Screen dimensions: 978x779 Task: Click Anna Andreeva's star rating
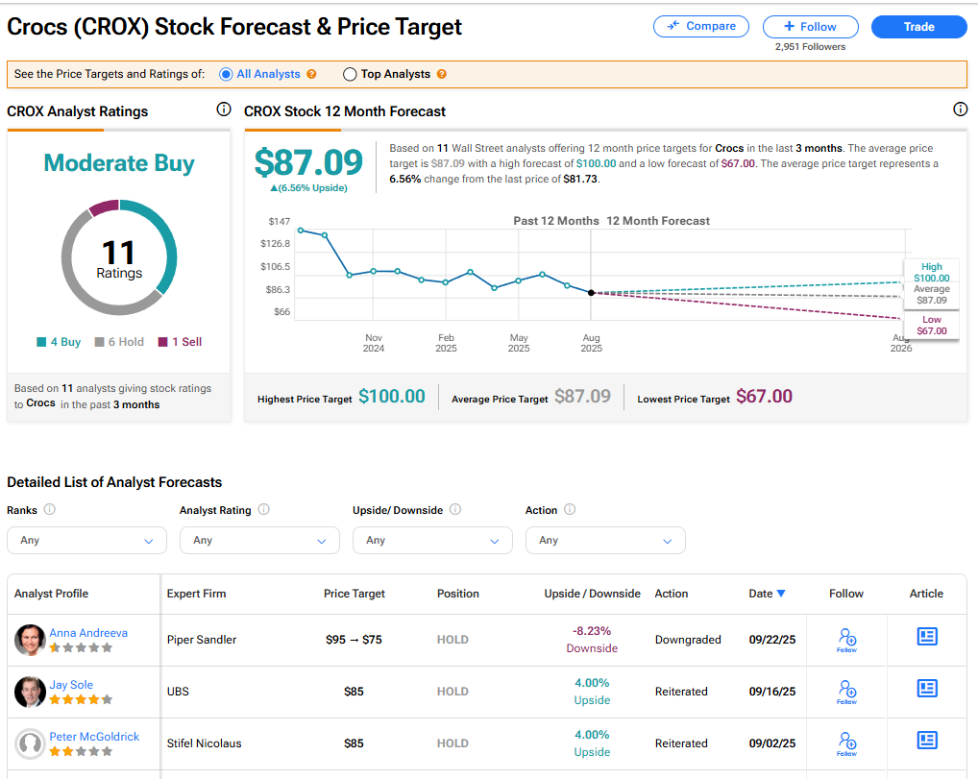[x=81, y=647]
